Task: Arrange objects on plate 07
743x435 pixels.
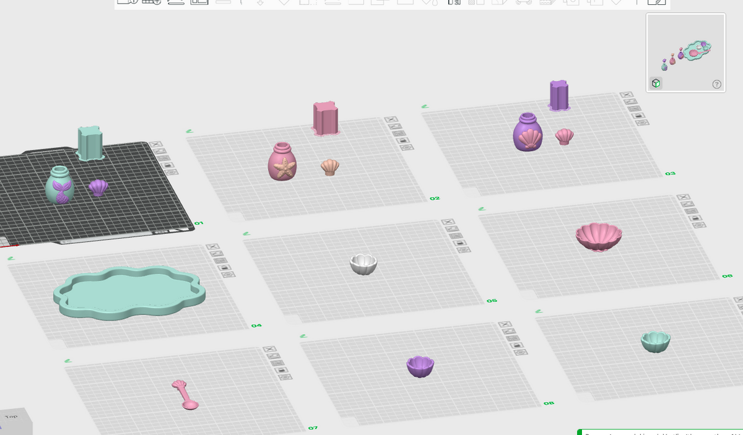Action: pos(277,363)
